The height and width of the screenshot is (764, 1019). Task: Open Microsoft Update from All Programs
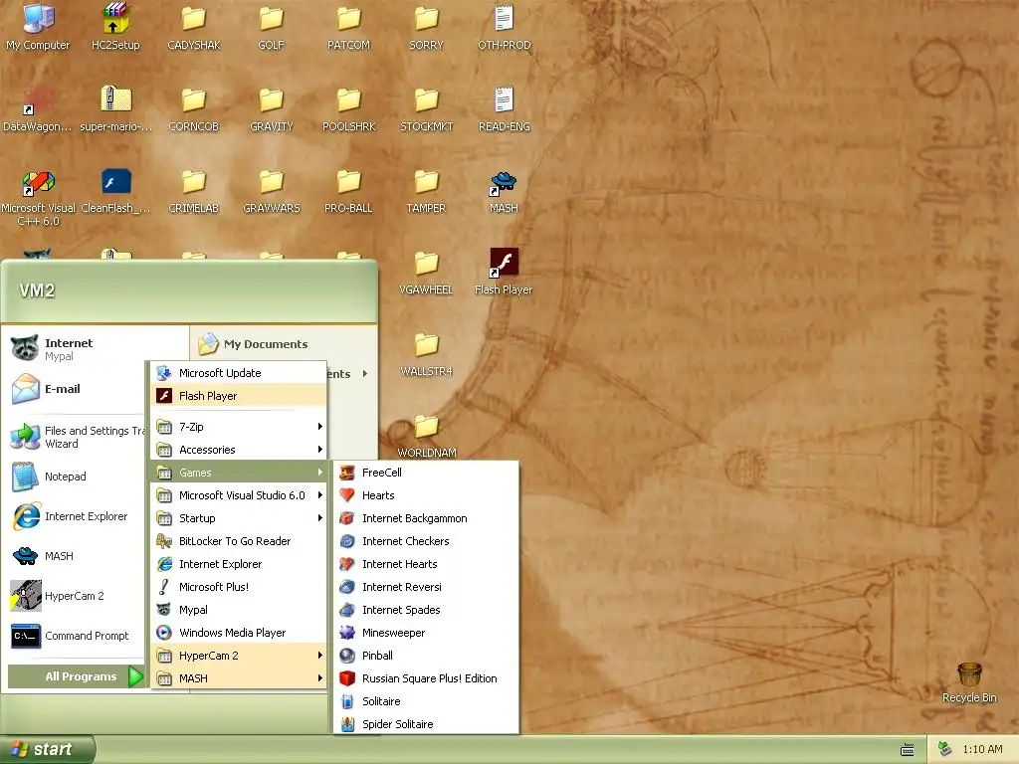coord(239,373)
